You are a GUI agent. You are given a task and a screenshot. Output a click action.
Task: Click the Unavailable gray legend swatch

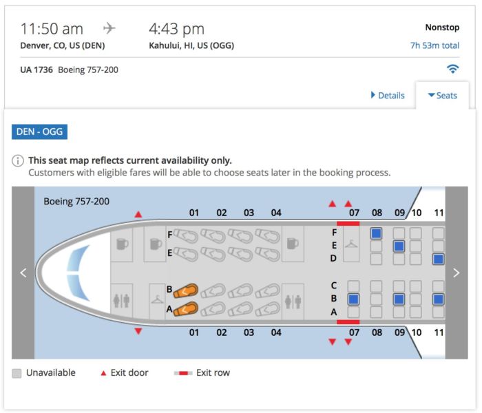[x=17, y=373]
